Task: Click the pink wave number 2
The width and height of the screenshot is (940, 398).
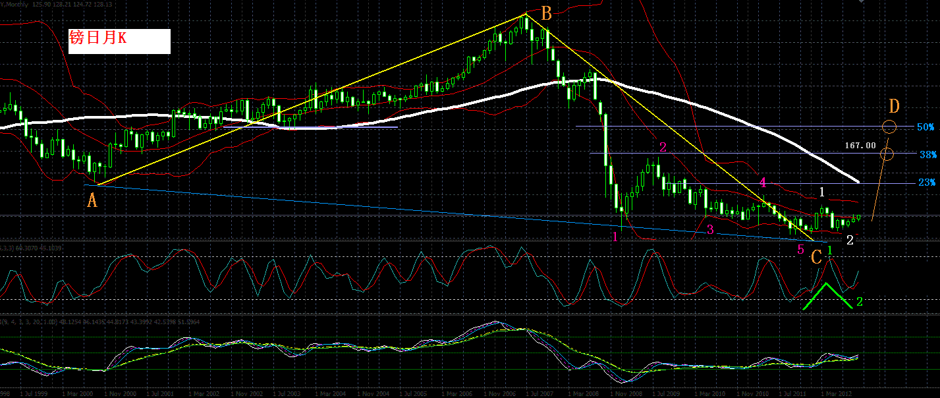Action: point(663,146)
